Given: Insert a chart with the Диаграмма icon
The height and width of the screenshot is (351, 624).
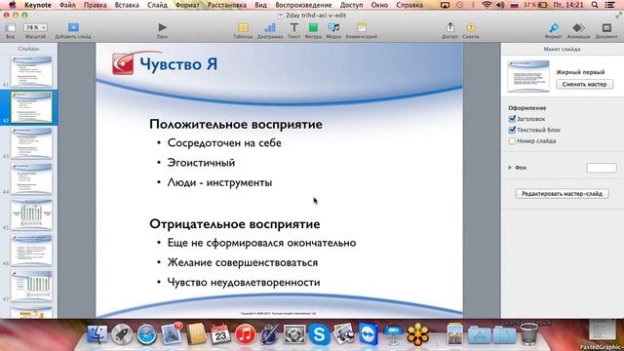Looking at the screenshot, I should (270, 27).
